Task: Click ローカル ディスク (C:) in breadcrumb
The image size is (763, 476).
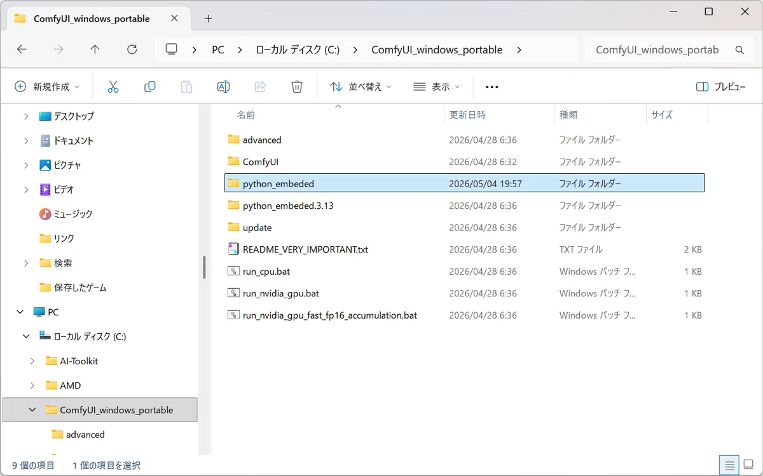Action: point(298,50)
